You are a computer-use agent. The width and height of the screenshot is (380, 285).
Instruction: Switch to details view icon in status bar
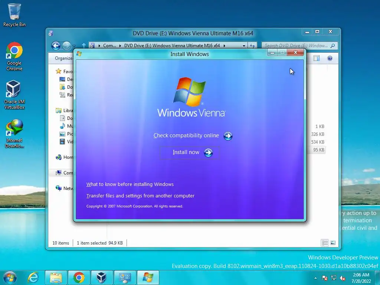coord(325,243)
